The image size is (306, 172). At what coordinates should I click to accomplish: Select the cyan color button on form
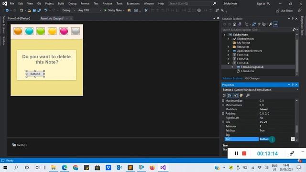point(29,31)
